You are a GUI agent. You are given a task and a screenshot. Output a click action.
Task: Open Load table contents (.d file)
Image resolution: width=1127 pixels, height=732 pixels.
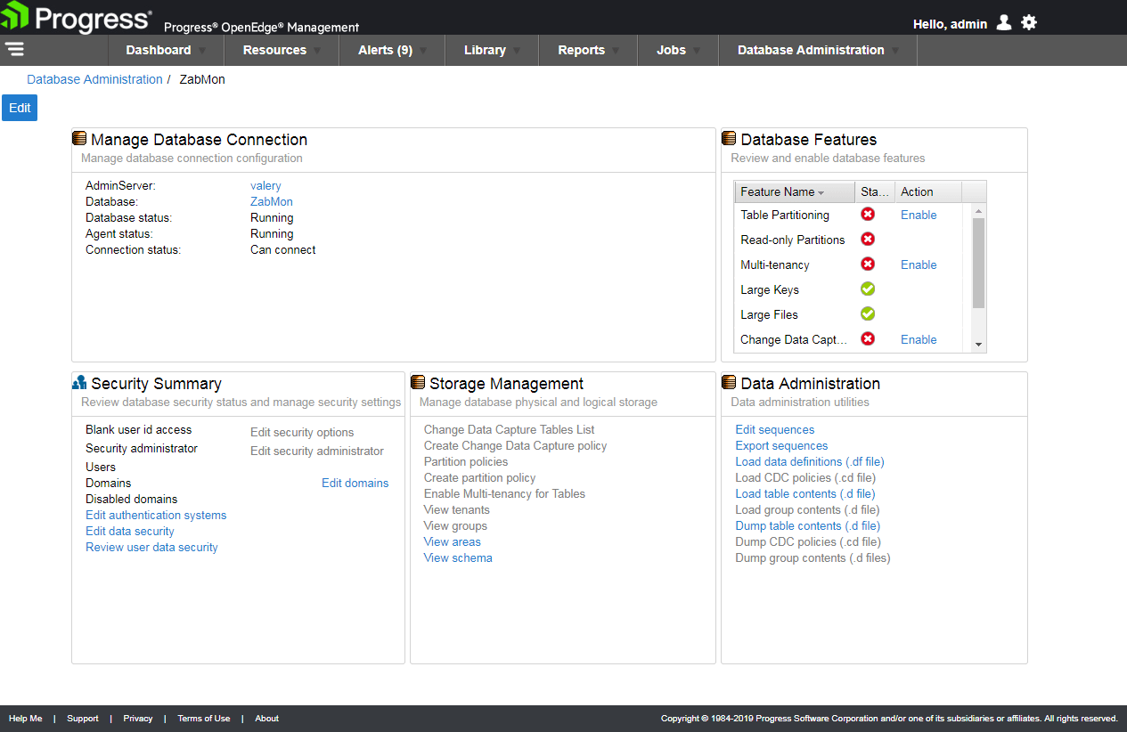[x=805, y=493]
